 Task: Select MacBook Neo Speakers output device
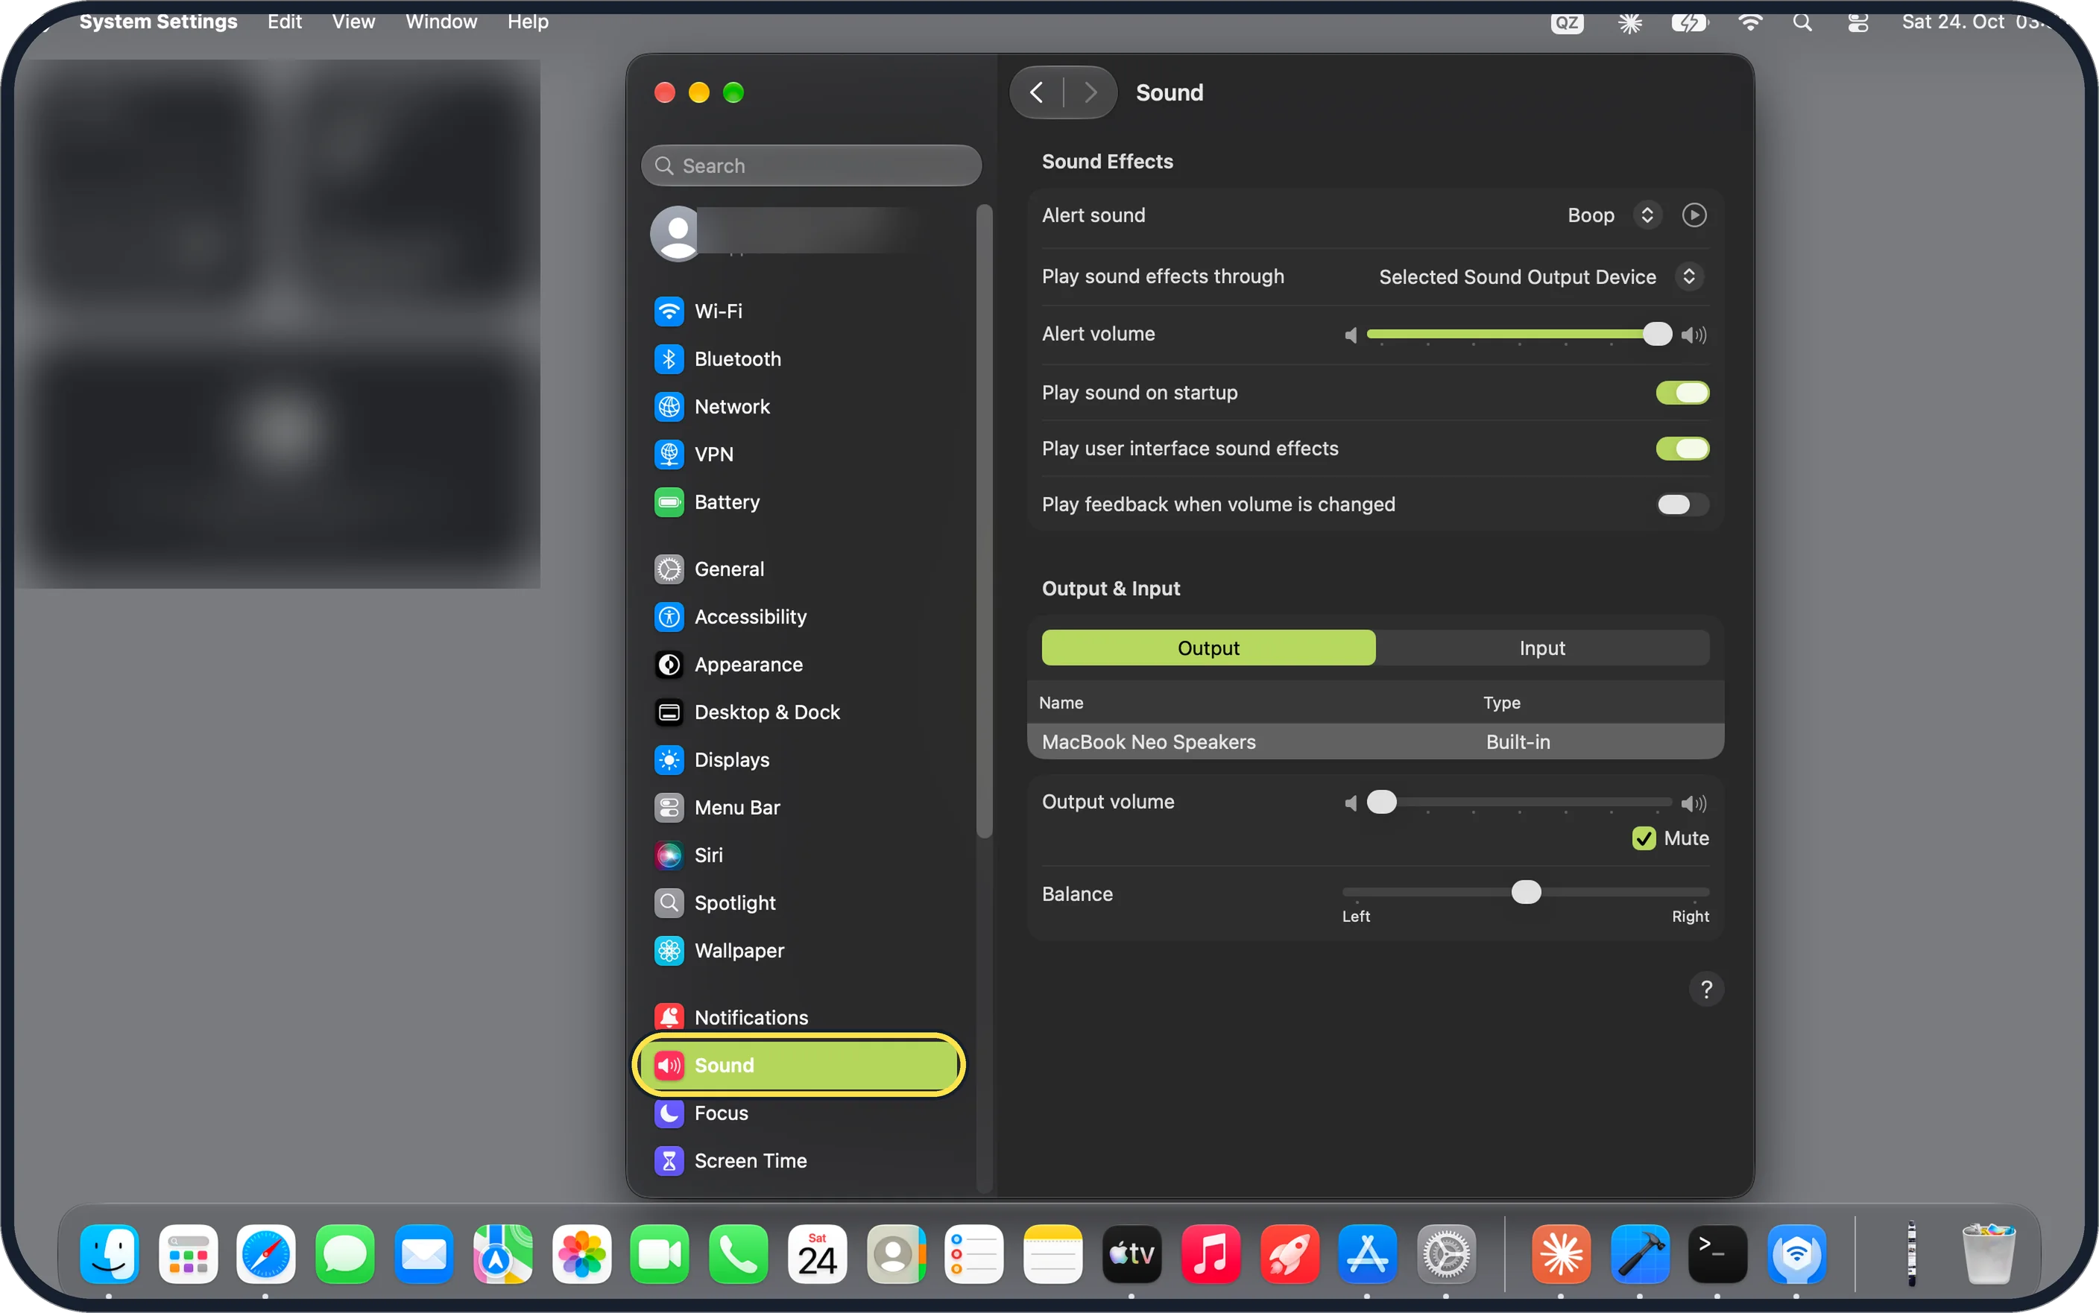(x=1375, y=741)
